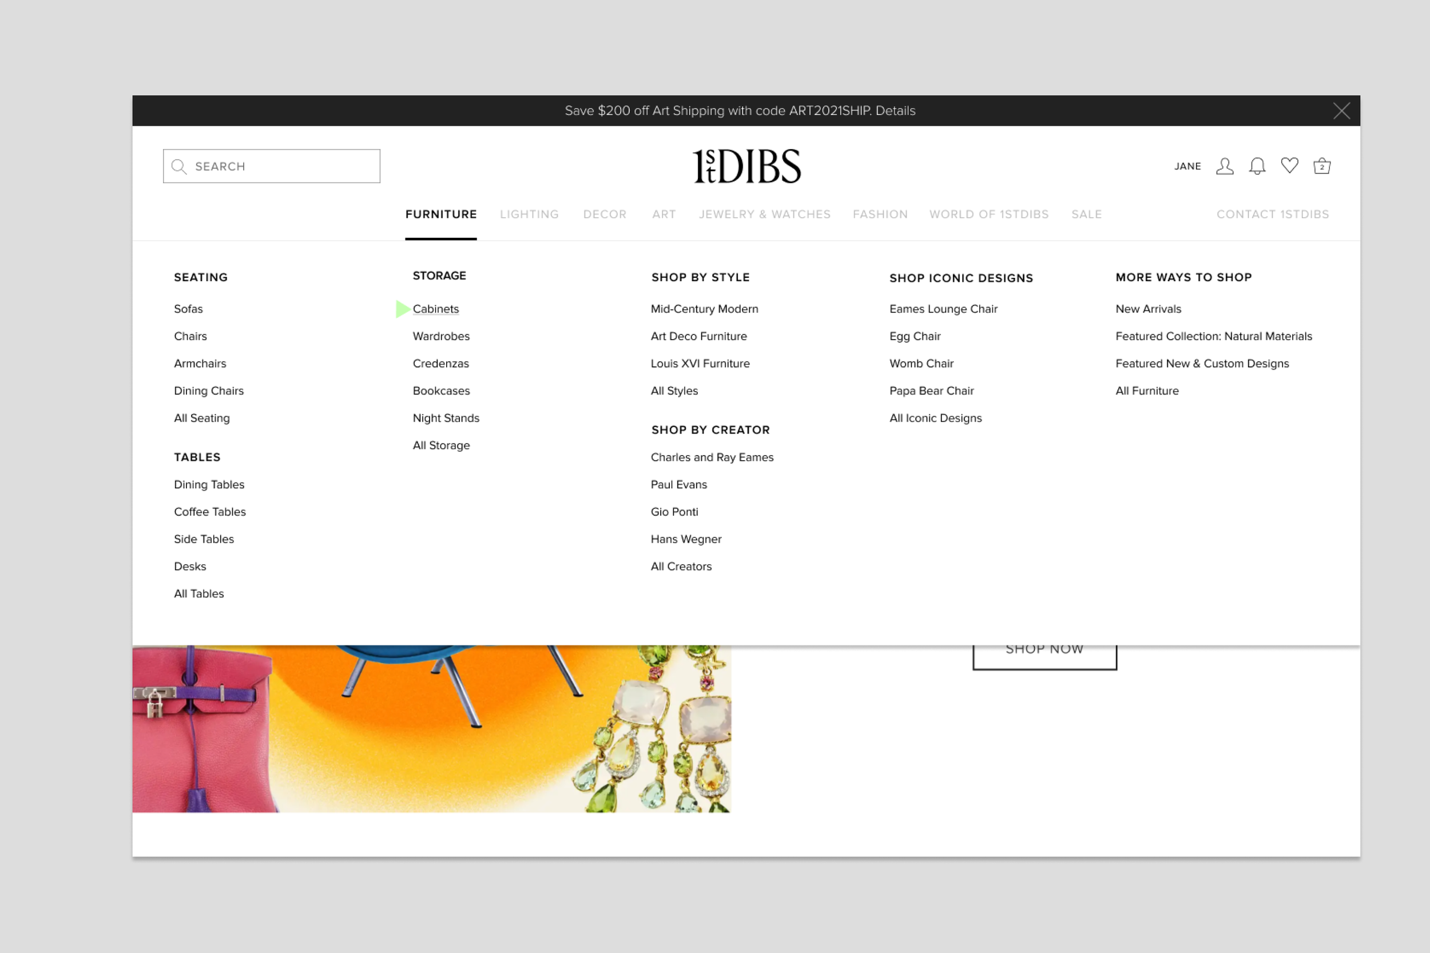Click the 1stDibs logo
The height and width of the screenshot is (953, 1430).
746,166
